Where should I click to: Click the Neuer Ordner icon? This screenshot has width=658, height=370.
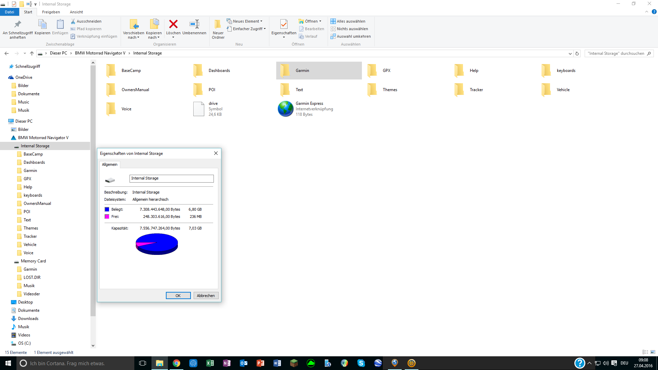pos(218,24)
